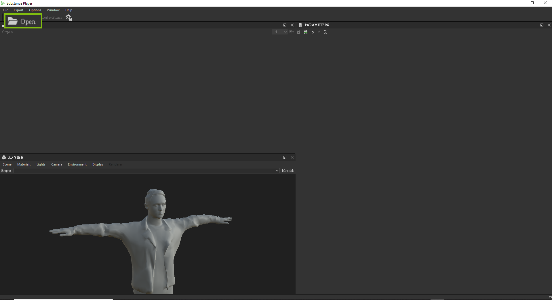Click the pin icon in Parameters toolbar
The height and width of the screenshot is (300, 552).
coord(319,32)
